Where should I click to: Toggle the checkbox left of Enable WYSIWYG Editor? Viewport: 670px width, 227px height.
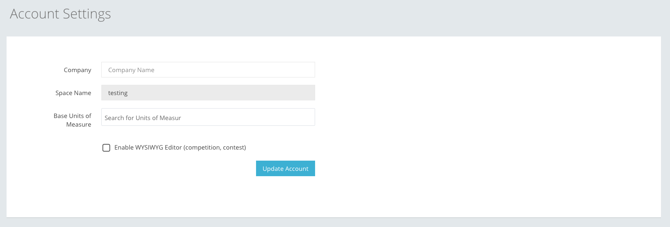[106, 148]
